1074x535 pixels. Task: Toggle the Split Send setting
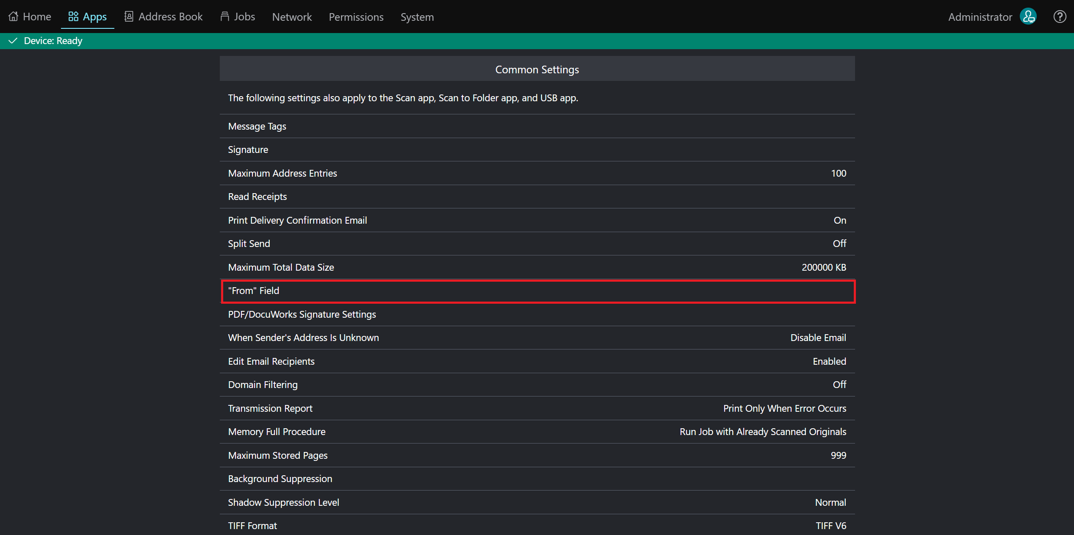point(537,244)
